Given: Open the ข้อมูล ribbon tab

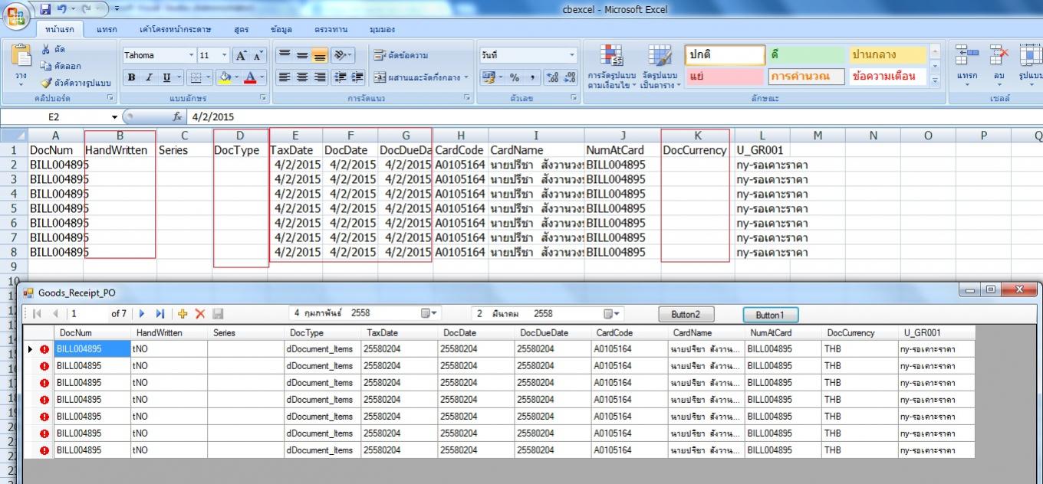Looking at the screenshot, I should coord(281,29).
